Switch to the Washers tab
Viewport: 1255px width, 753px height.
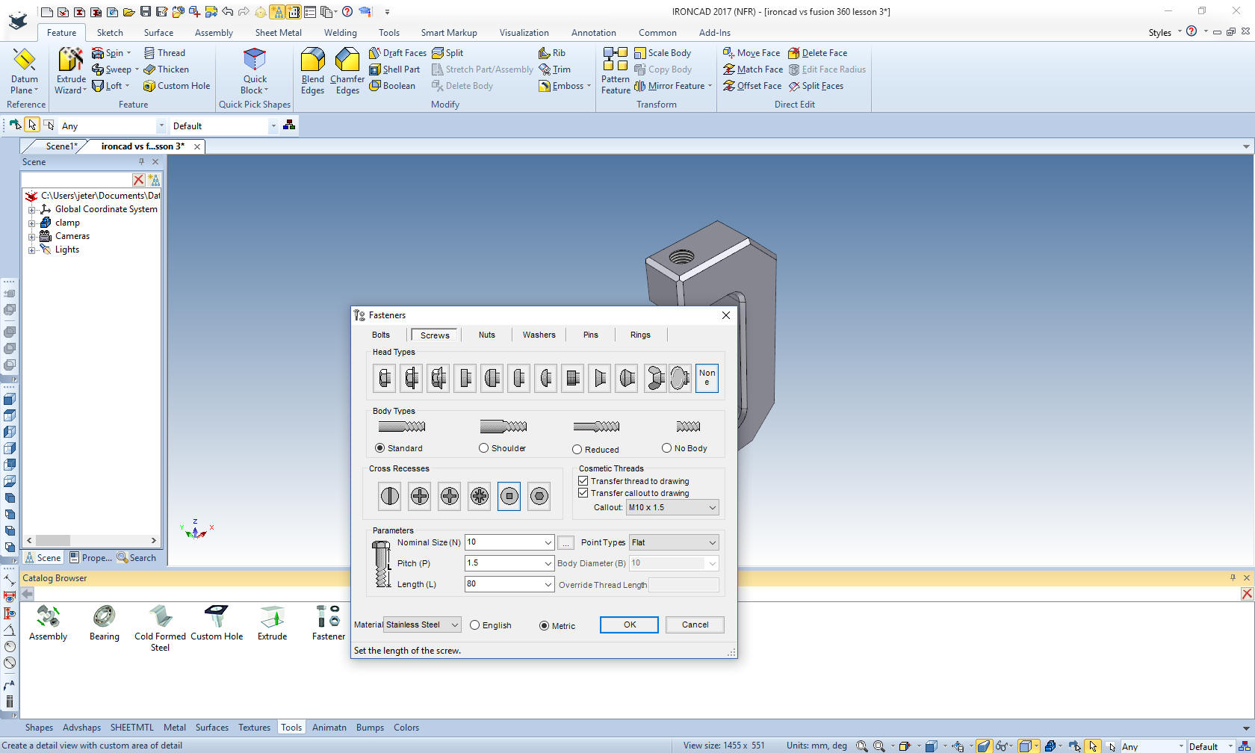point(539,335)
